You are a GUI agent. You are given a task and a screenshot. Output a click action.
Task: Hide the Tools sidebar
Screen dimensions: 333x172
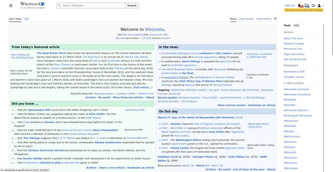pos(296,25)
